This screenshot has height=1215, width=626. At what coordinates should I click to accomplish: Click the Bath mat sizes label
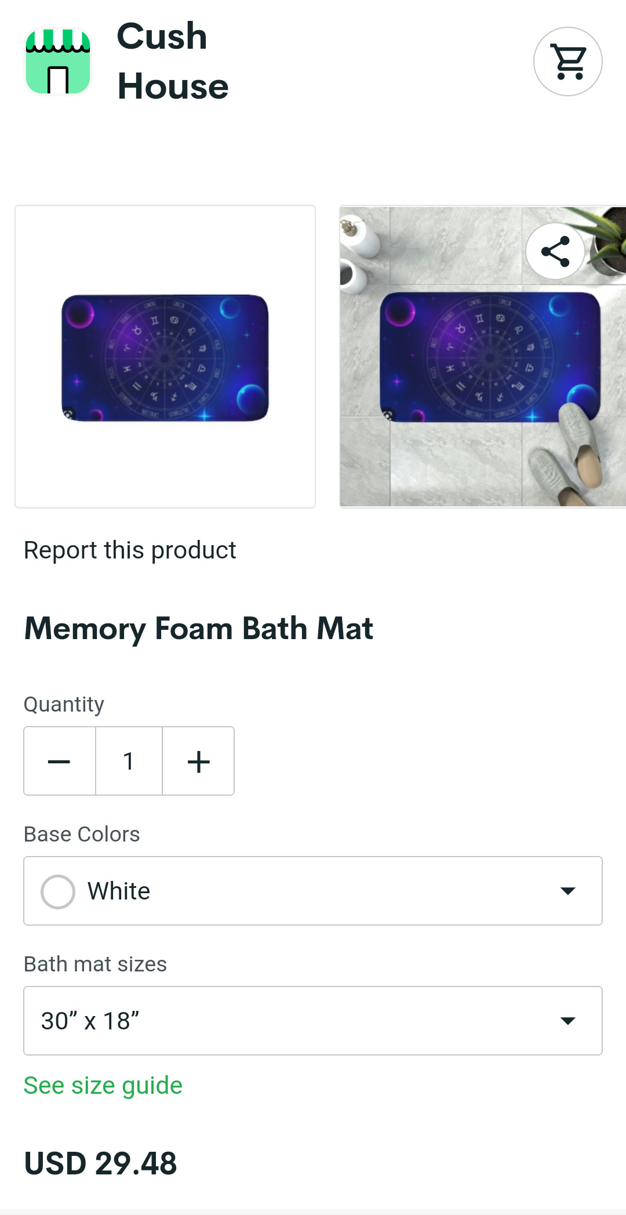95,964
